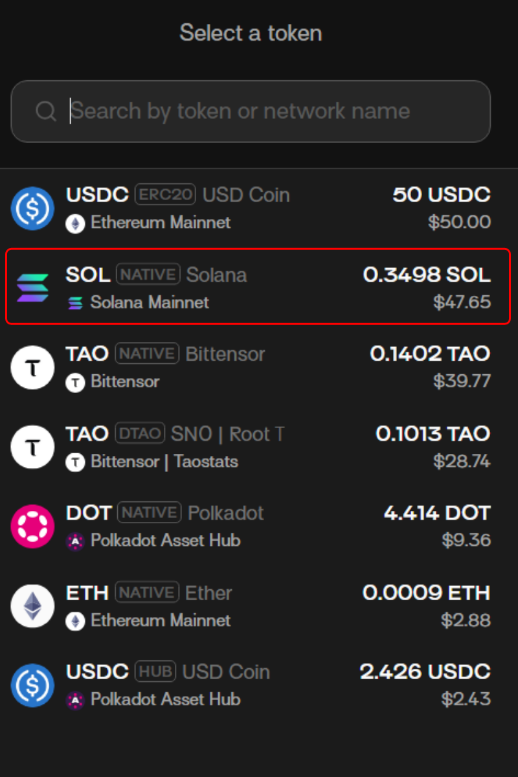The image size is (518, 777).
Task: Click the Ethereum ETH token logo
Action: coord(32,606)
